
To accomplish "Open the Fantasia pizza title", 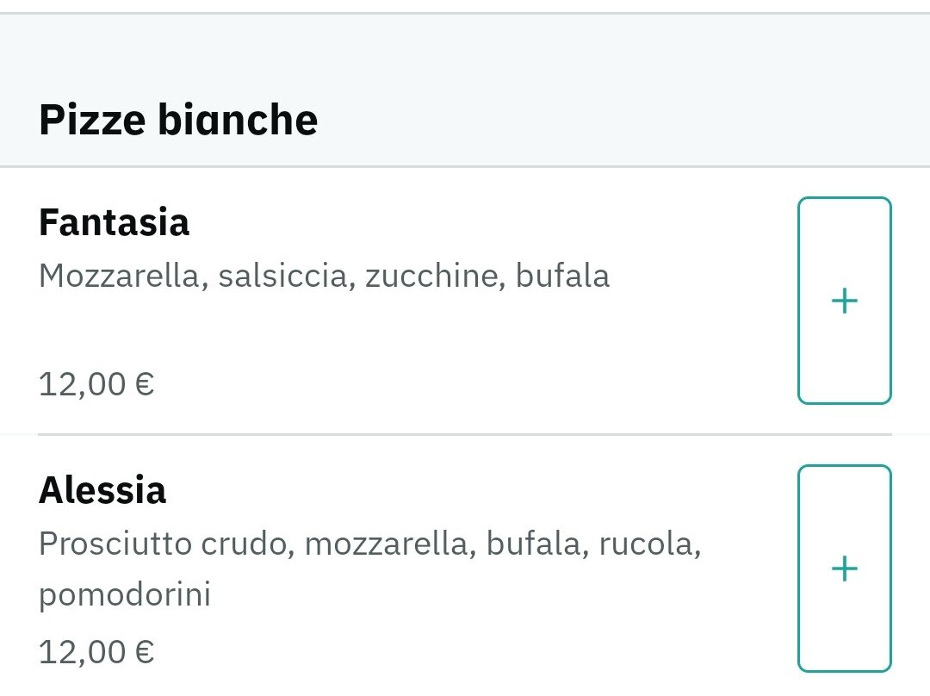I will coord(114,223).
